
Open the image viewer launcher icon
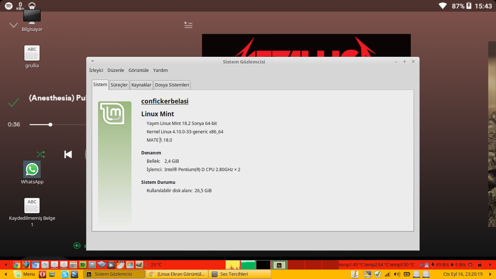130,265
